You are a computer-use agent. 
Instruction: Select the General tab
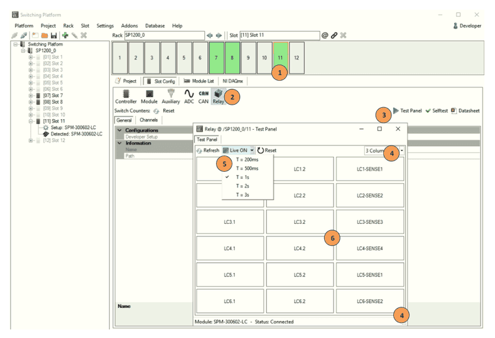point(124,120)
